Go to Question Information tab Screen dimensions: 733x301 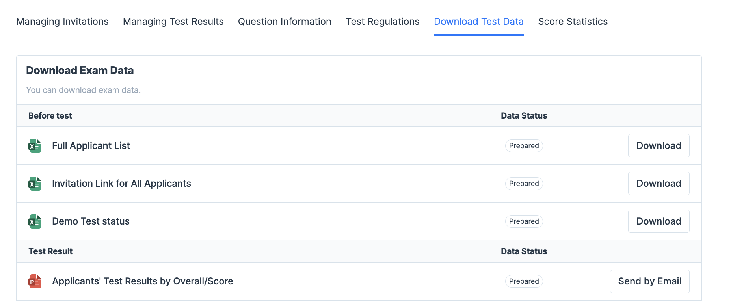point(285,22)
